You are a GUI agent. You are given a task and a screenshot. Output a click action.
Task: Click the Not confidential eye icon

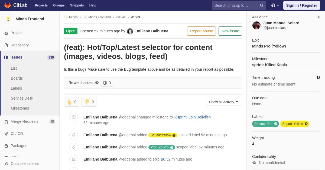coord(254,163)
